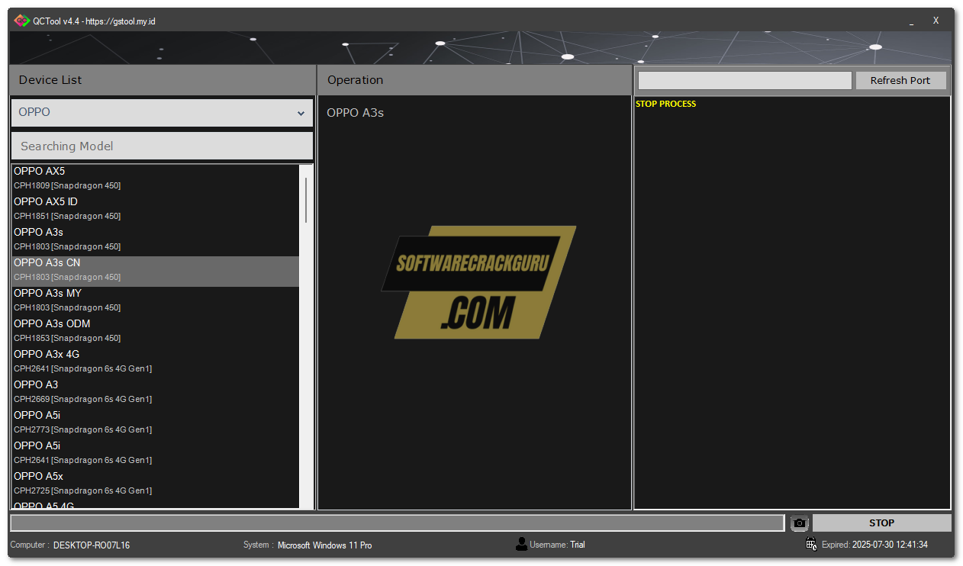
Task: Click the Operation panel header
Action: [x=474, y=80]
